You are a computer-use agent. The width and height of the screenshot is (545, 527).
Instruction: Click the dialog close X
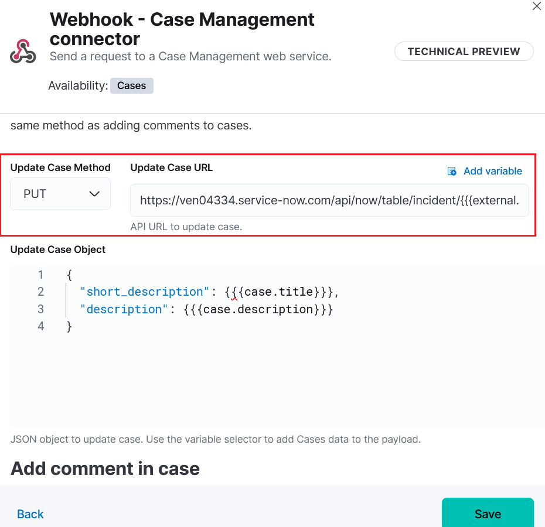537,6
